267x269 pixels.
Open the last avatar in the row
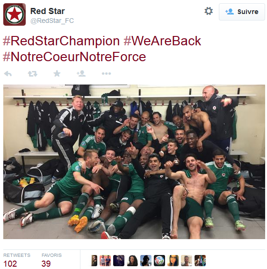[x=200, y=261]
